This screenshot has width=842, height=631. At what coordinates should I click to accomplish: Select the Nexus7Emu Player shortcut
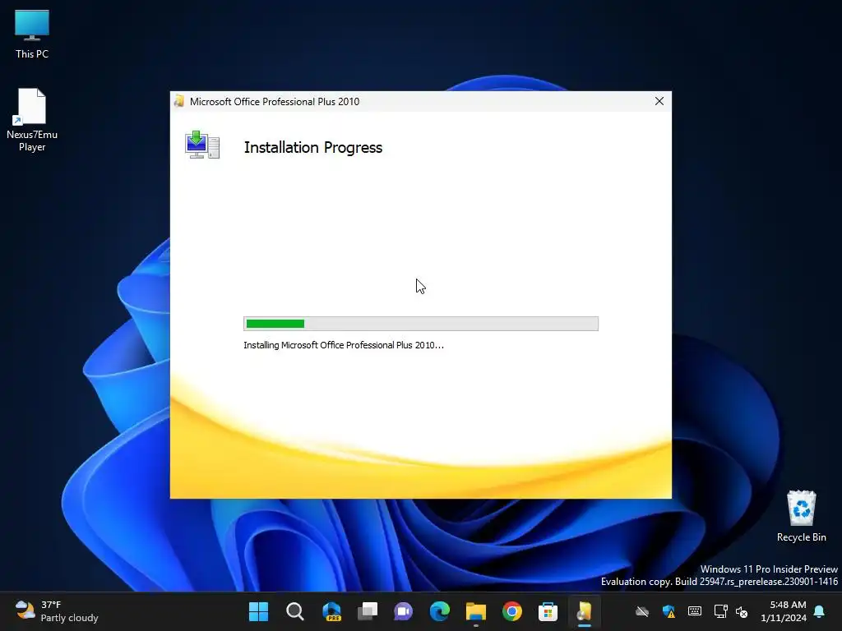[x=32, y=120]
